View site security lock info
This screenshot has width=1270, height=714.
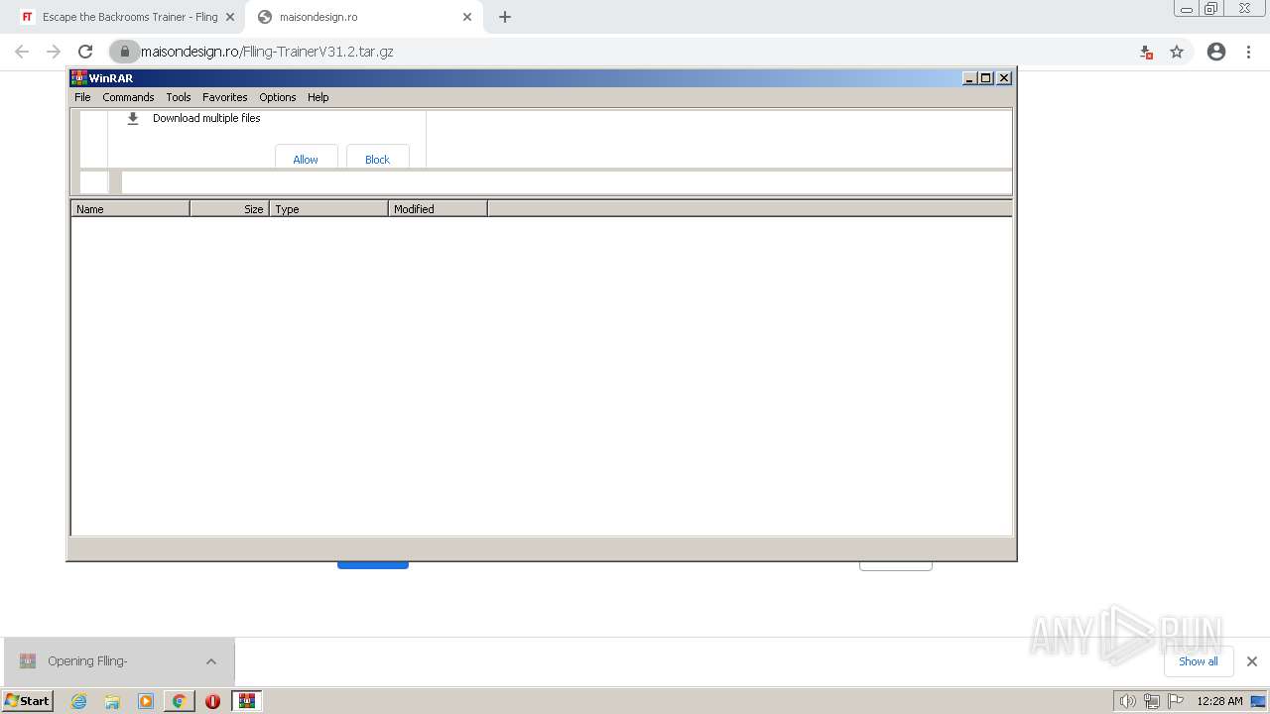pos(125,52)
